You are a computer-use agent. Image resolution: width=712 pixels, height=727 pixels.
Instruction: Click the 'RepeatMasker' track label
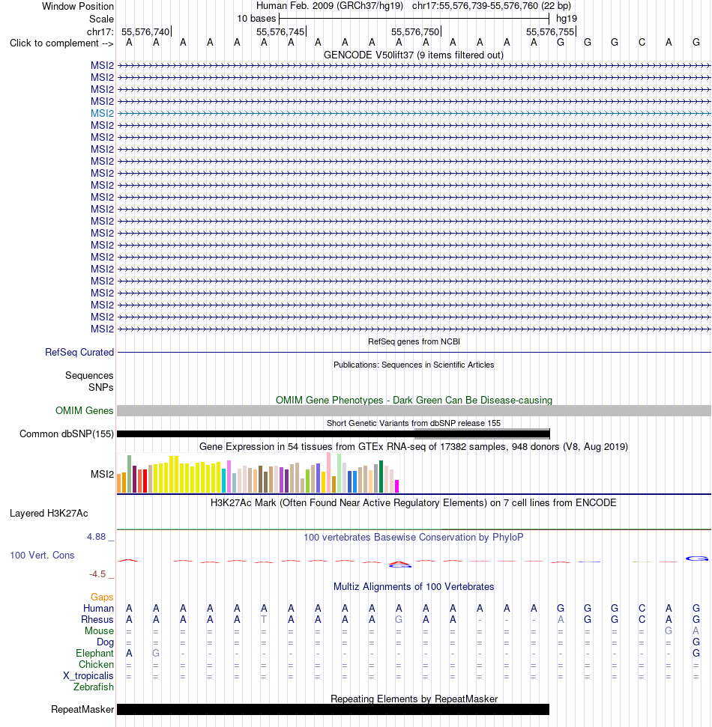[x=82, y=710]
